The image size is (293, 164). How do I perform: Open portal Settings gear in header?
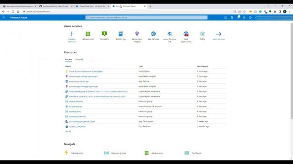tap(244, 17)
